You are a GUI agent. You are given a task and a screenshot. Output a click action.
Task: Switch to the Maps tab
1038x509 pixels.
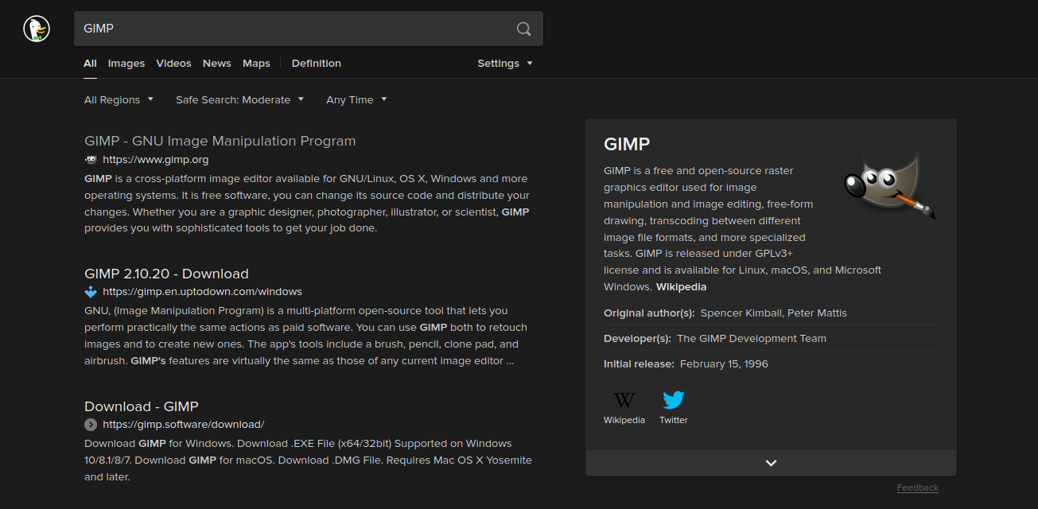pyautogui.click(x=256, y=64)
